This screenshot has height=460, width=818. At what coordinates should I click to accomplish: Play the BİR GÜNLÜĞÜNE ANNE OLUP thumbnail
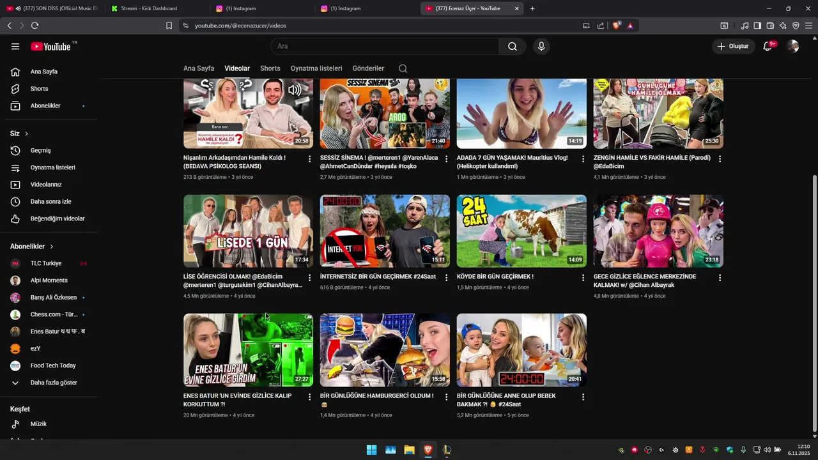pos(521,350)
